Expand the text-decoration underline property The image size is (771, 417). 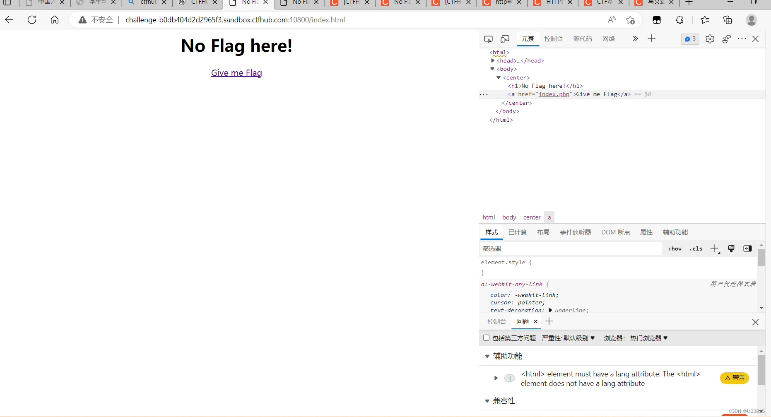(550, 310)
